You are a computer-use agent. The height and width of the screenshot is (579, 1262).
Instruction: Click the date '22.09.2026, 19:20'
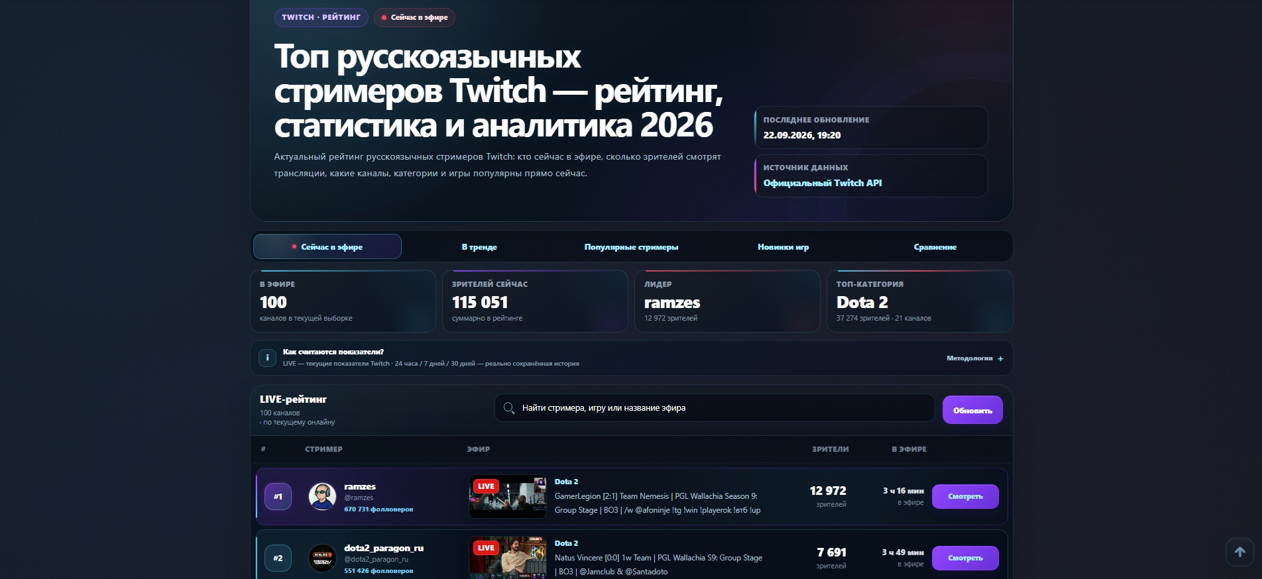pos(802,135)
